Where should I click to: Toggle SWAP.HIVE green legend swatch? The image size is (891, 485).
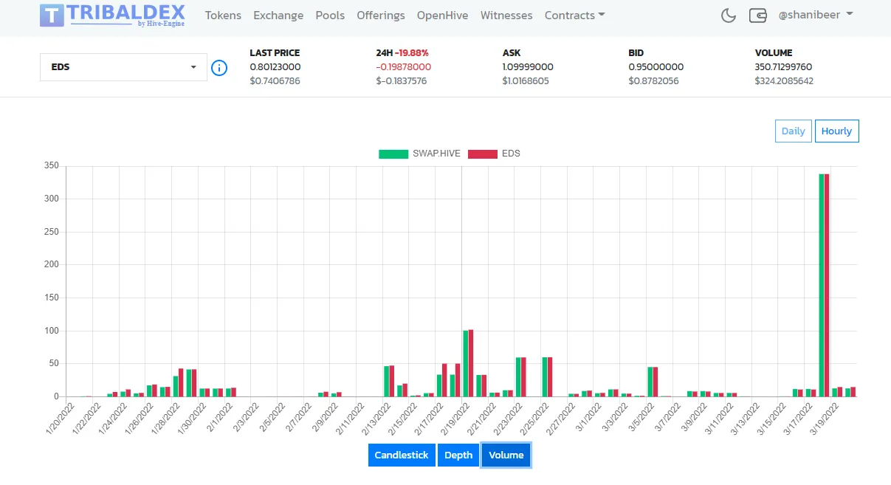pyautogui.click(x=393, y=154)
